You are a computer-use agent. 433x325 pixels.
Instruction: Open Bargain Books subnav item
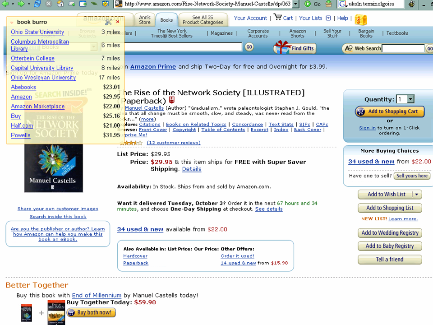click(x=366, y=33)
